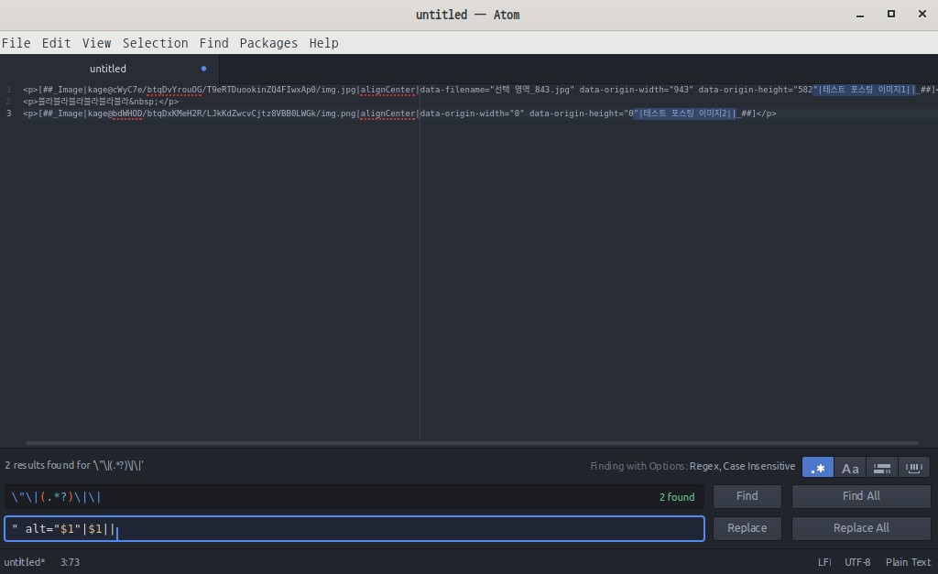The height and width of the screenshot is (574, 938).
Task: Open the Selection menu
Action: [x=156, y=43]
